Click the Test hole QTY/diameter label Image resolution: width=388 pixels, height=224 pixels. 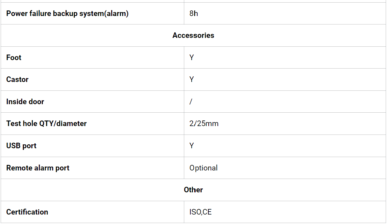[46, 123]
